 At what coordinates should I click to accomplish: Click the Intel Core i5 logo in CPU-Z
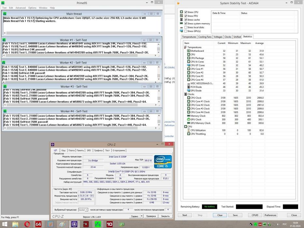coord(163,162)
